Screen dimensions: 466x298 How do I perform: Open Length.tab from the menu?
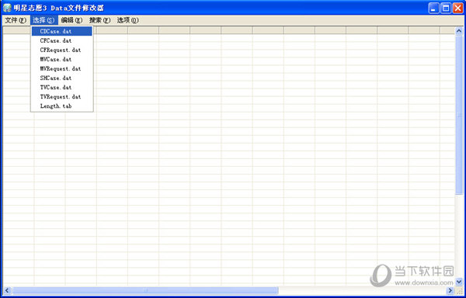pos(62,106)
